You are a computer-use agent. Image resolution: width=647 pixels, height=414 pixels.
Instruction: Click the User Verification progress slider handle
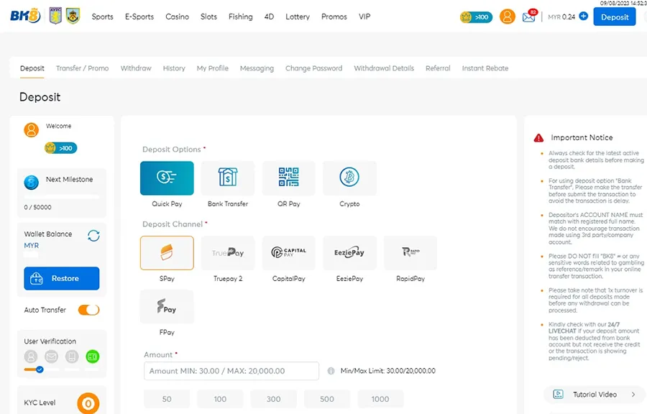[x=40, y=369]
